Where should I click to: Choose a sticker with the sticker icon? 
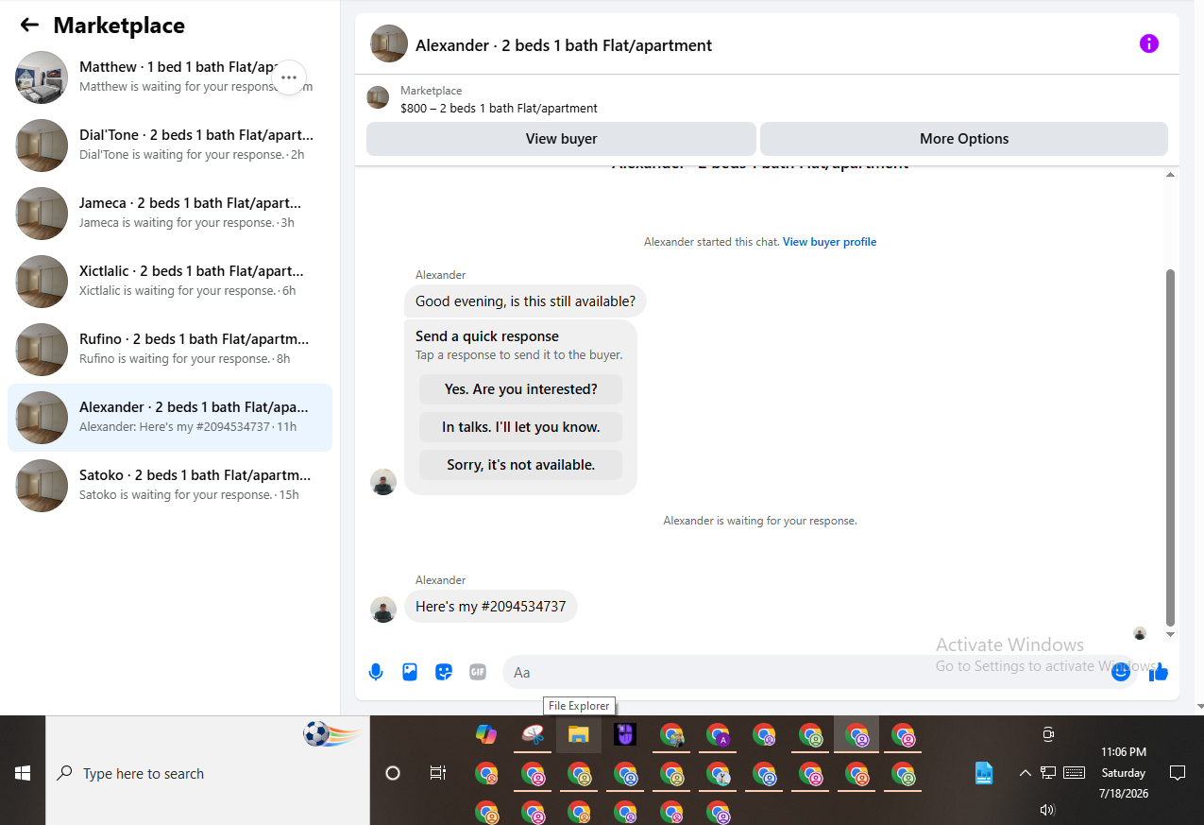444,672
